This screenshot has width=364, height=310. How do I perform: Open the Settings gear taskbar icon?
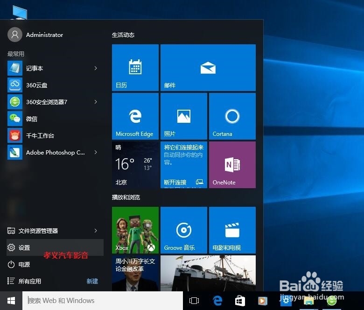coord(286,301)
